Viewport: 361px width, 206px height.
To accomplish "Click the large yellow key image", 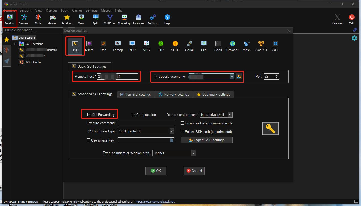I will pyautogui.click(x=270, y=128).
